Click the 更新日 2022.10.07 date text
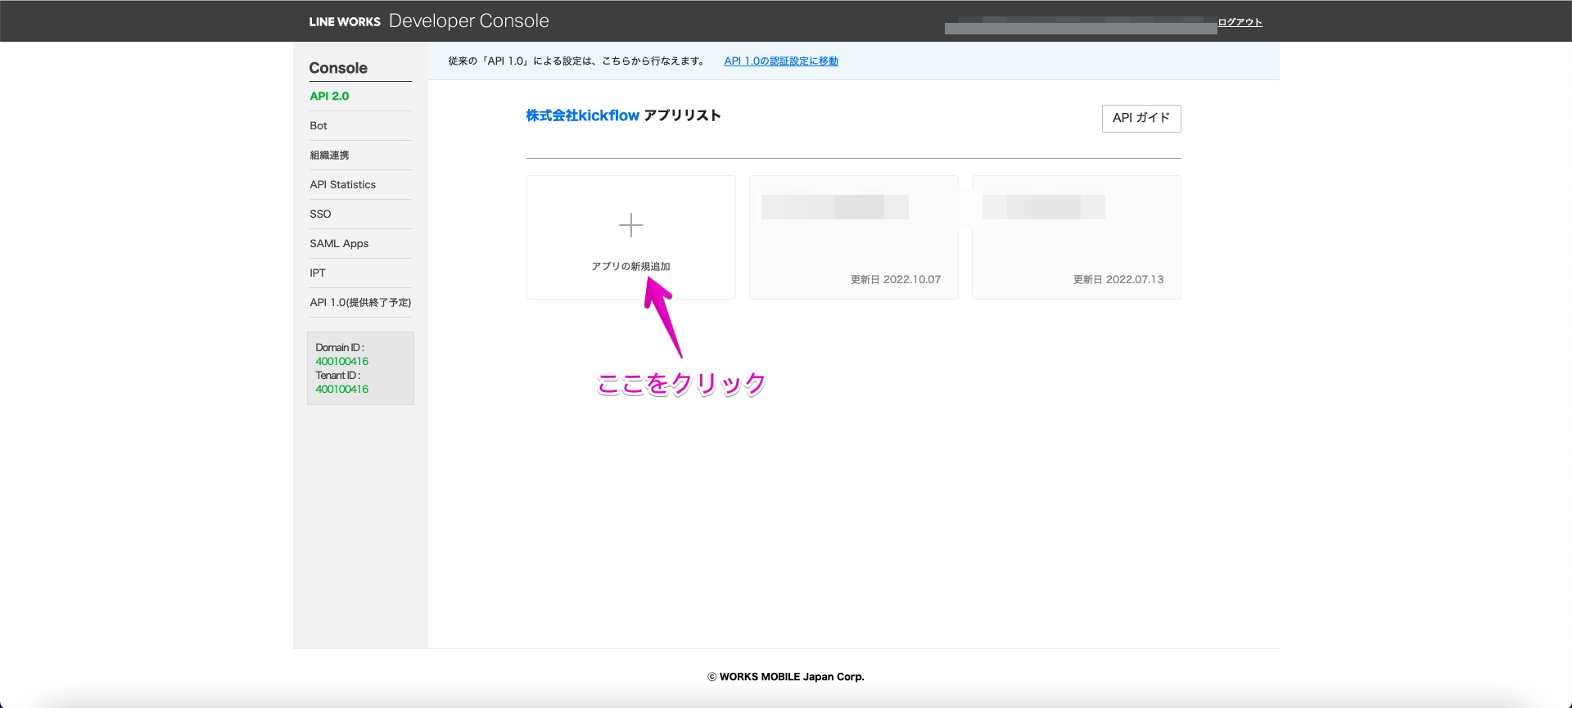Screen dimensions: 1572x708 click(x=896, y=279)
